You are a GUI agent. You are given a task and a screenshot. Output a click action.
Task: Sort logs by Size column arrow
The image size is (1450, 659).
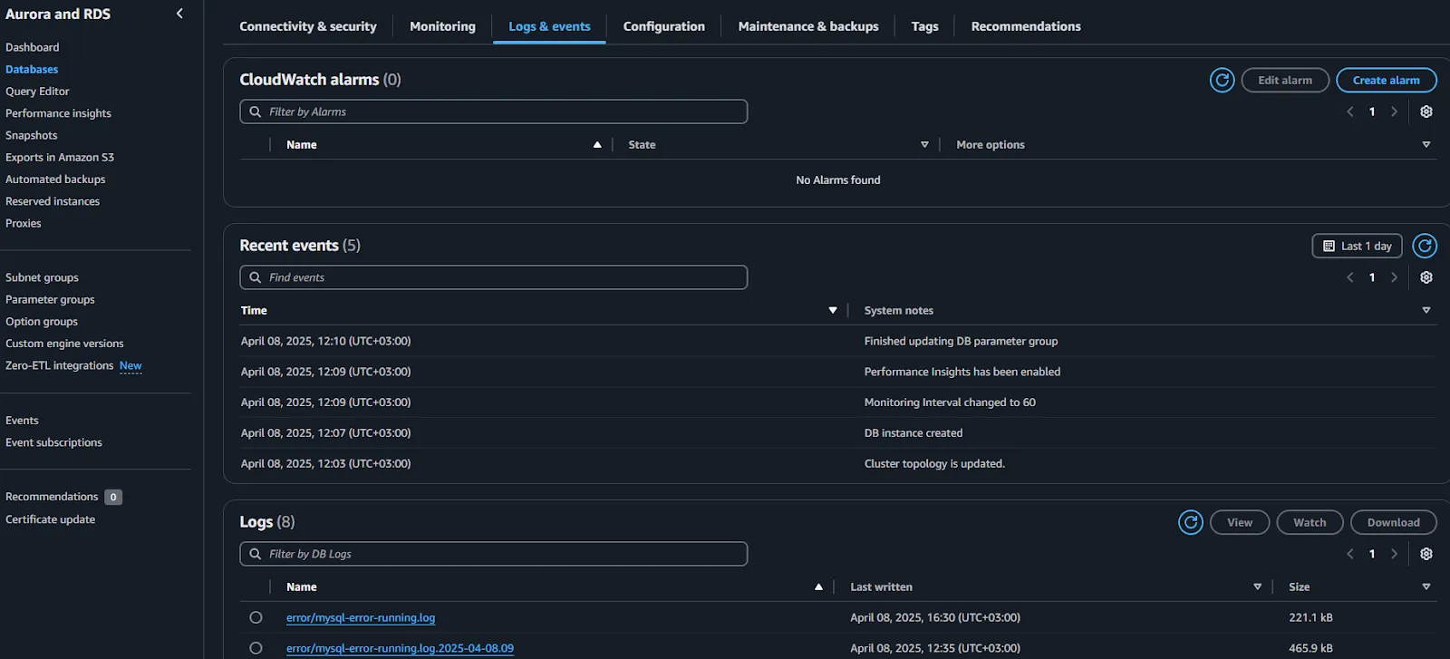pos(1426,587)
